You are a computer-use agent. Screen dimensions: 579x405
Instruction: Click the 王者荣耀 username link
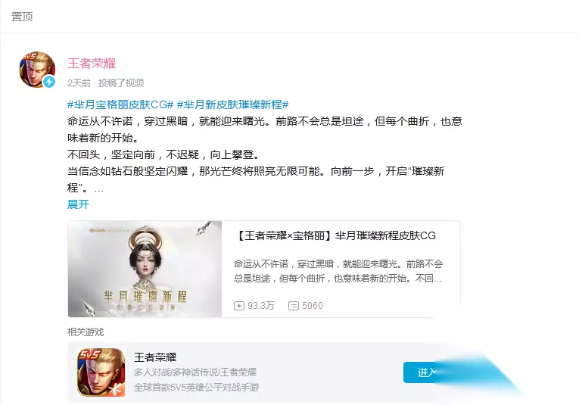(x=92, y=63)
